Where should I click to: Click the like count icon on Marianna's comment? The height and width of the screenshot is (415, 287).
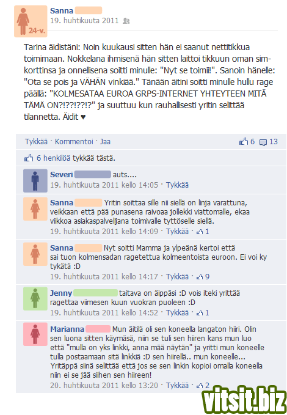click(x=200, y=386)
